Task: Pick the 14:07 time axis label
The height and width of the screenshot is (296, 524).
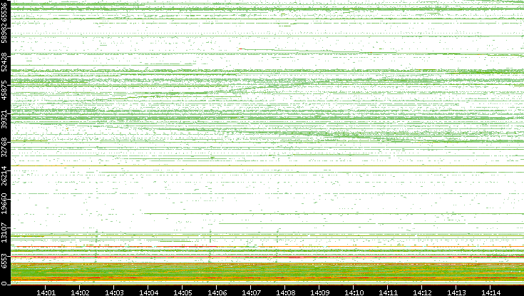Action: (251, 292)
